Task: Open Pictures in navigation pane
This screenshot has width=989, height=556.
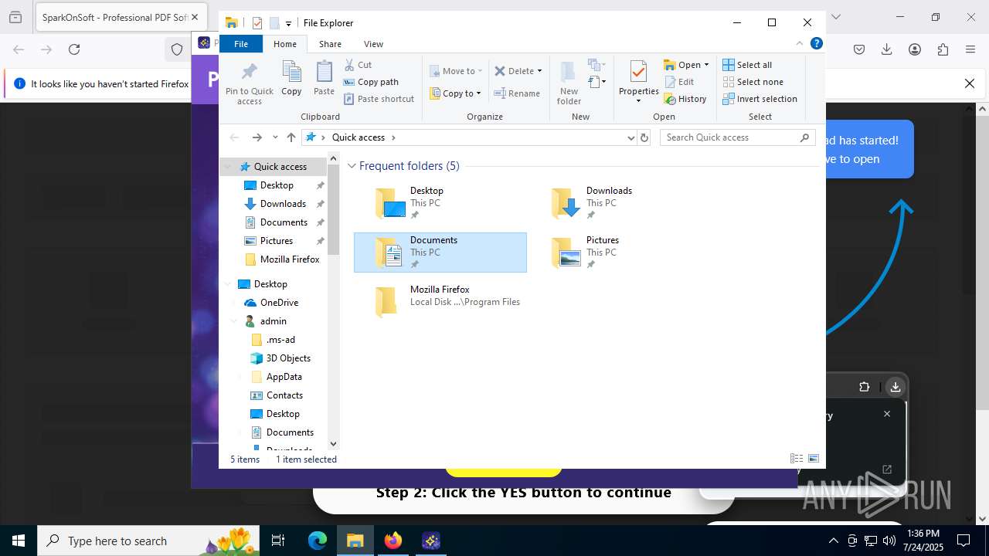Action: pos(277,241)
